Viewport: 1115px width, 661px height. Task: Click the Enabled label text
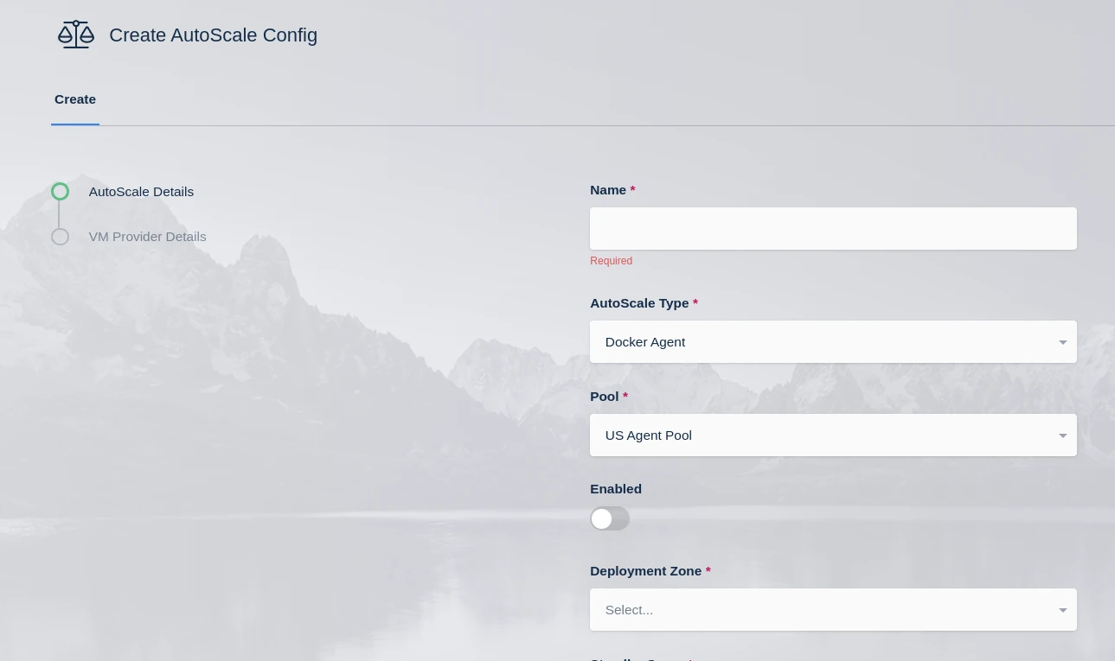click(616, 489)
